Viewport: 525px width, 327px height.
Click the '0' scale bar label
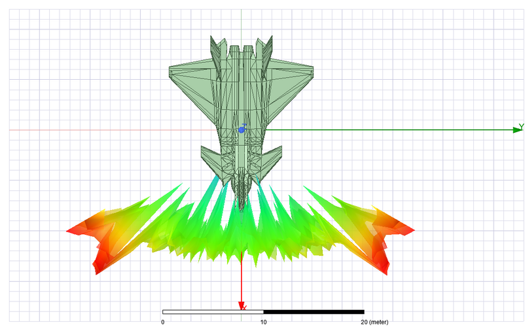[x=163, y=322]
